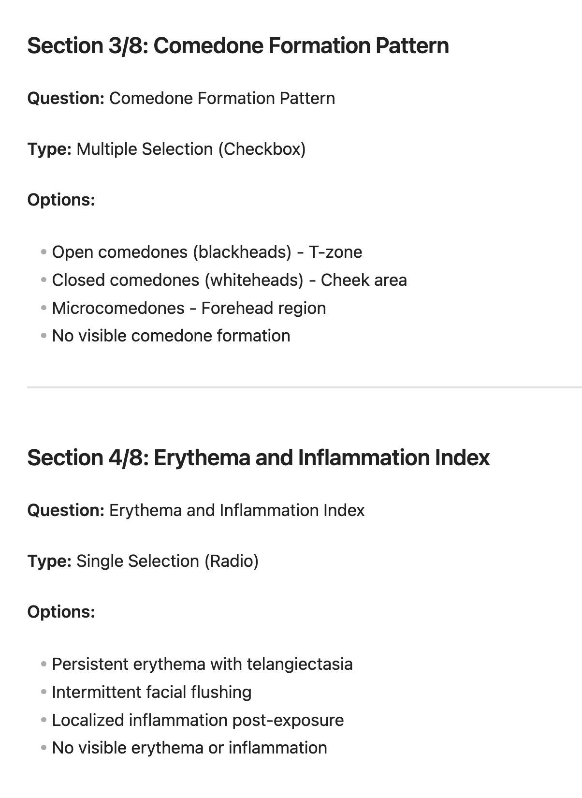
Task: Click the Section 4/8 Erythema and Inflammation heading
Action: (x=259, y=458)
